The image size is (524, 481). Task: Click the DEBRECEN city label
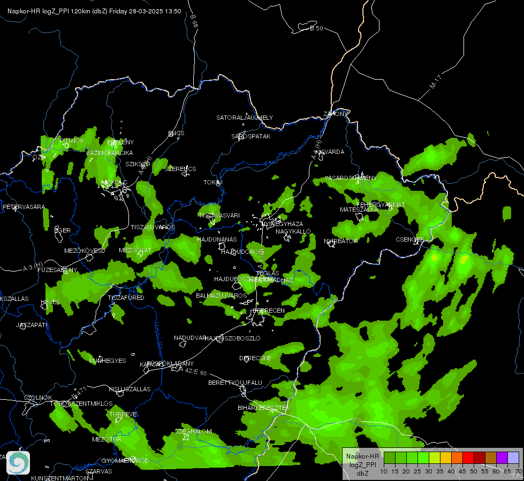[x=269, y=311]
